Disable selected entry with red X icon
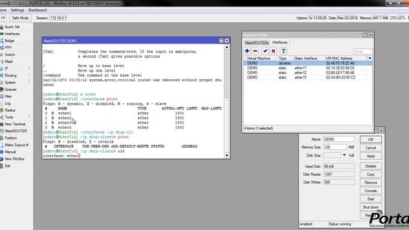This screenshot has width=409, height=230. [x=274, y=51]
